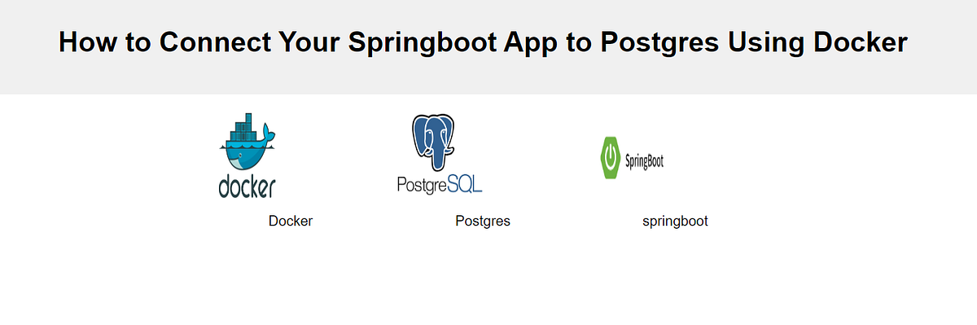Image resolution: width=977 pixels, height=325 pixels.
Task: Click the docker wordmark under the whale
Action: click(248, 185)
